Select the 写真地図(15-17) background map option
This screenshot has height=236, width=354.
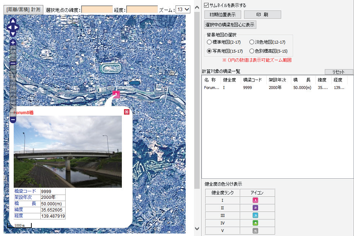tap(209, 51)
